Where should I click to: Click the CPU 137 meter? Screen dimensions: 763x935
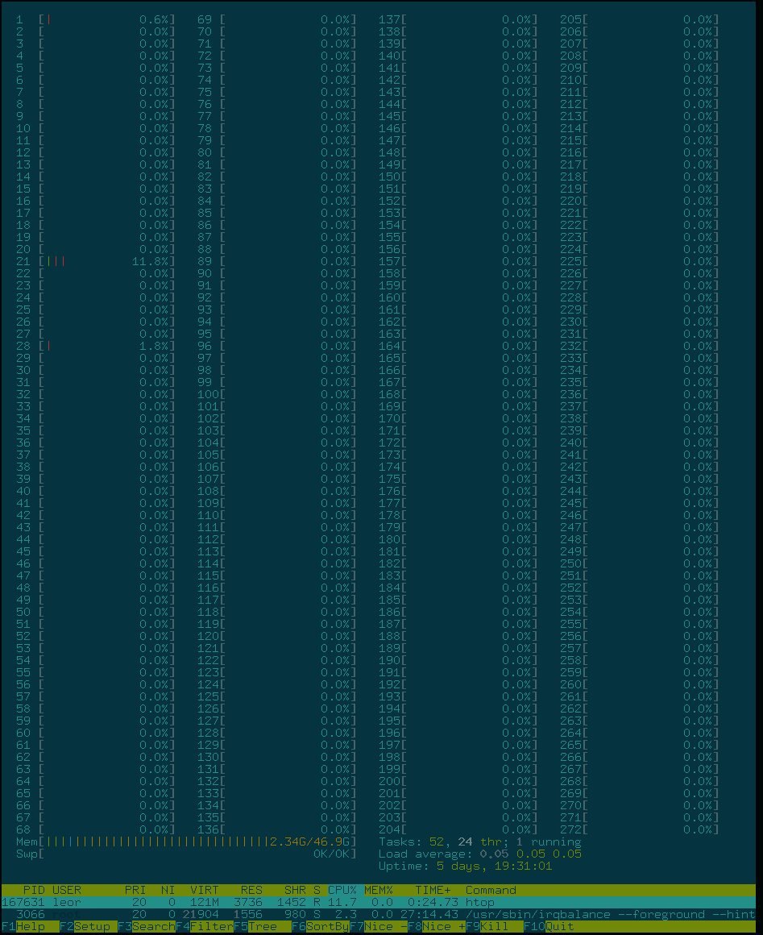pyautogui.click(x=458, y=19)
